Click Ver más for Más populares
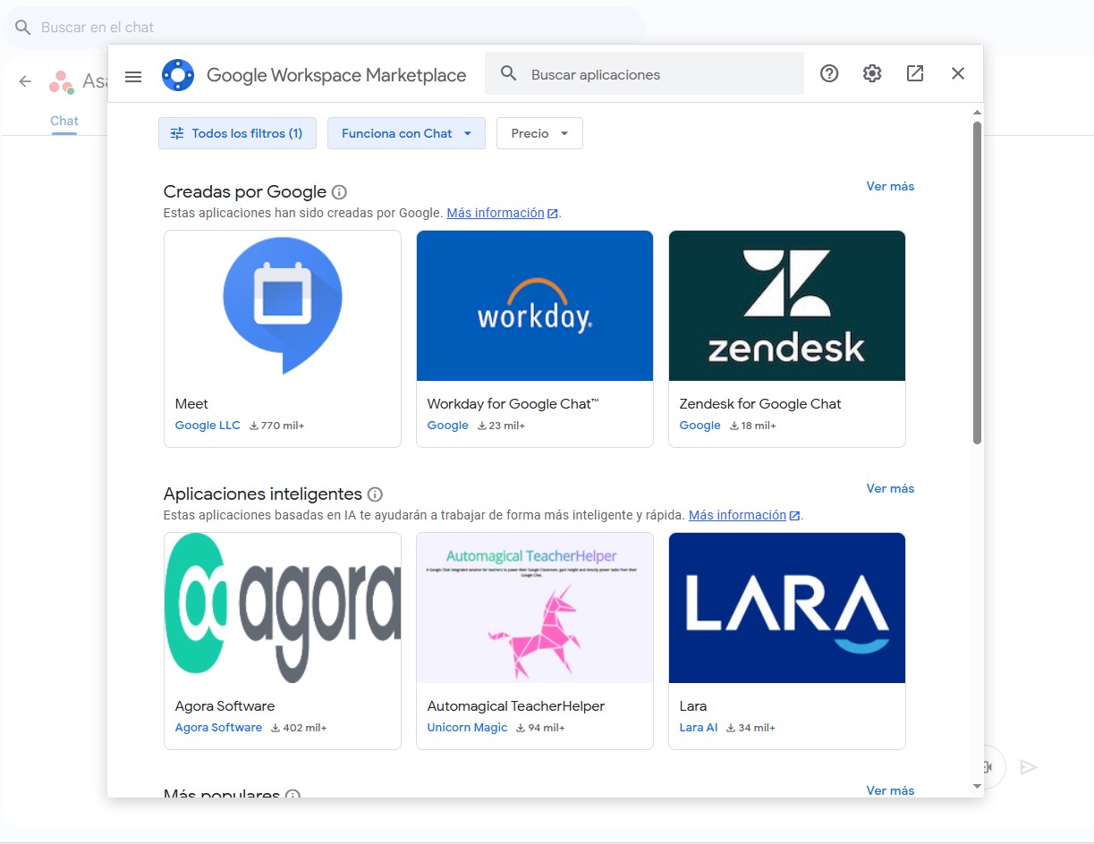The width and height of the screenshot is (1094, 844). point(890,790)
